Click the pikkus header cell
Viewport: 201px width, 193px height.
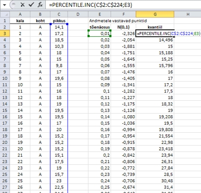tap(59, 21)
